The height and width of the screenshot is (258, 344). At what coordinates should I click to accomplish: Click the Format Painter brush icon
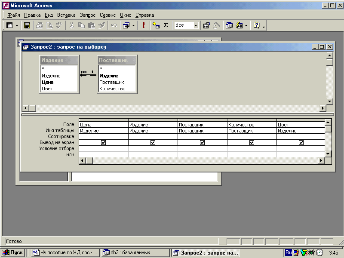pos(101,25)
